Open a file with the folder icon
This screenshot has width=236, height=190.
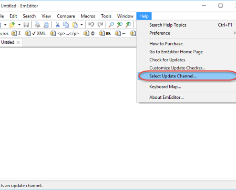12,25
